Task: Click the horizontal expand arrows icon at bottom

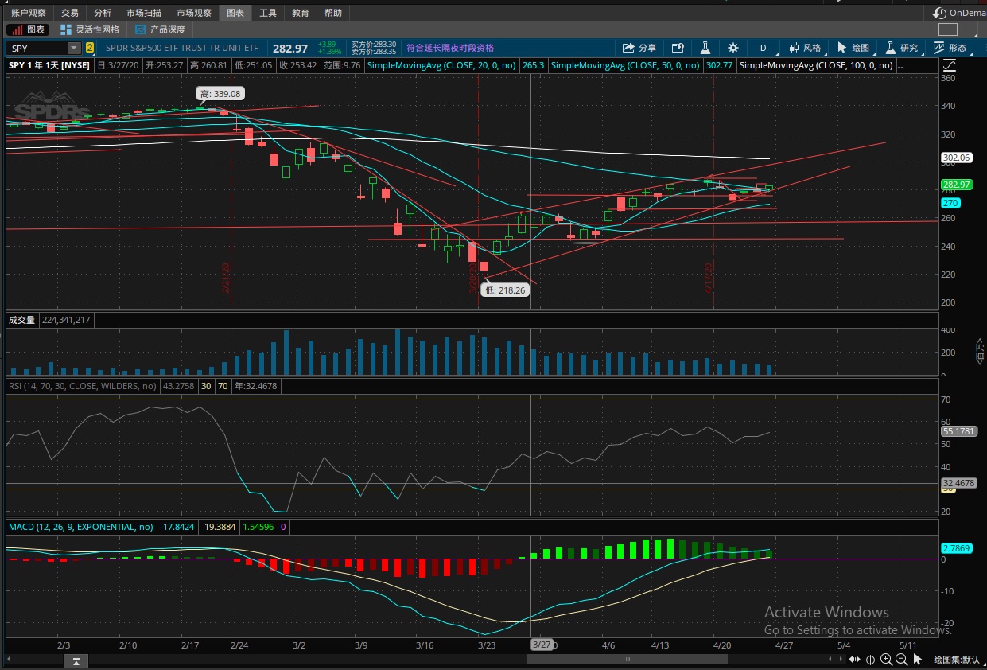Action: point(854,660)
